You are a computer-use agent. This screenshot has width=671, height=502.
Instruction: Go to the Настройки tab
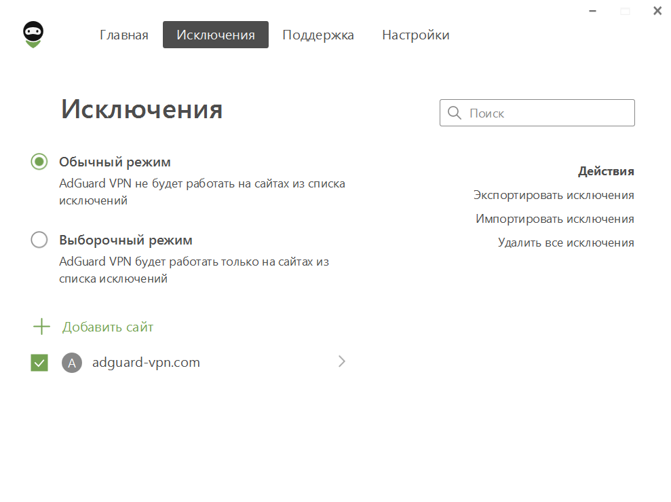[x=415, y=35]
